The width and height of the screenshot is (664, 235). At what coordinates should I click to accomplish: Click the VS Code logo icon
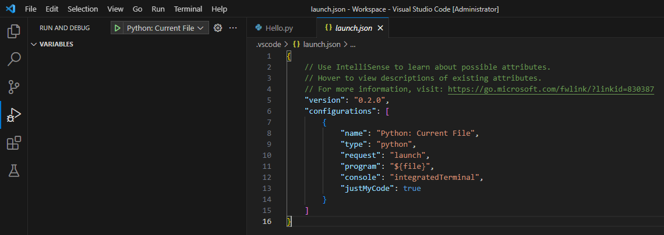[x=10, y=9]
